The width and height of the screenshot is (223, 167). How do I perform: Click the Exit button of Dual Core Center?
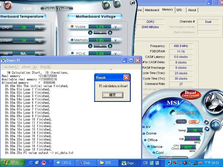(x=132, y=3)
